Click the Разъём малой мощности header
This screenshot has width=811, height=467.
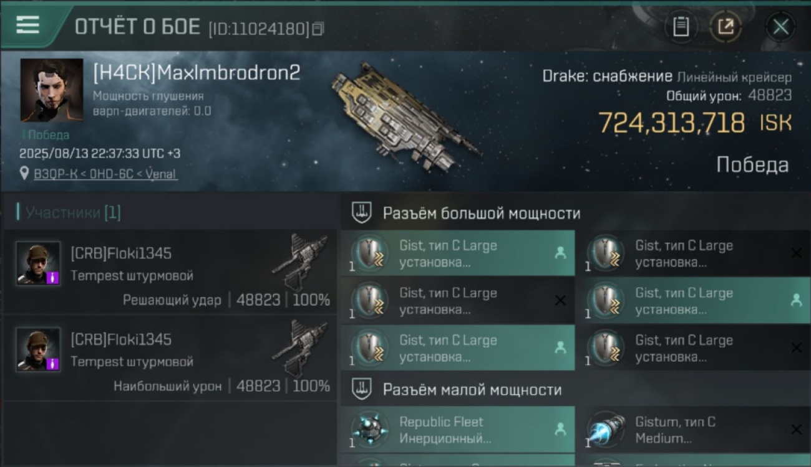[472, 390]
